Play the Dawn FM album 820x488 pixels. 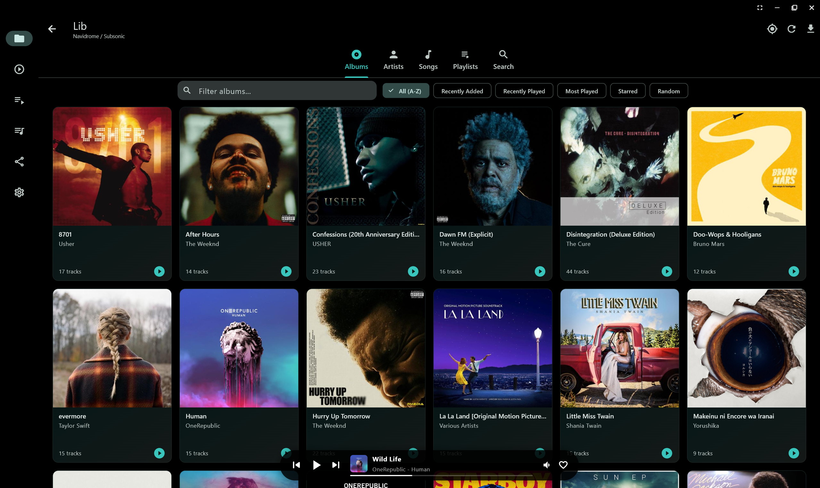click(540, 271)
